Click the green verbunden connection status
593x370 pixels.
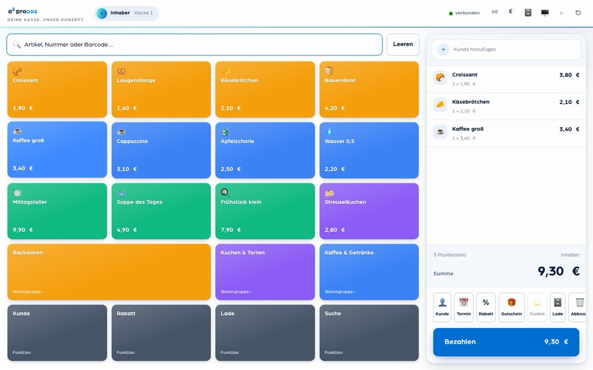tap(464, 13)
